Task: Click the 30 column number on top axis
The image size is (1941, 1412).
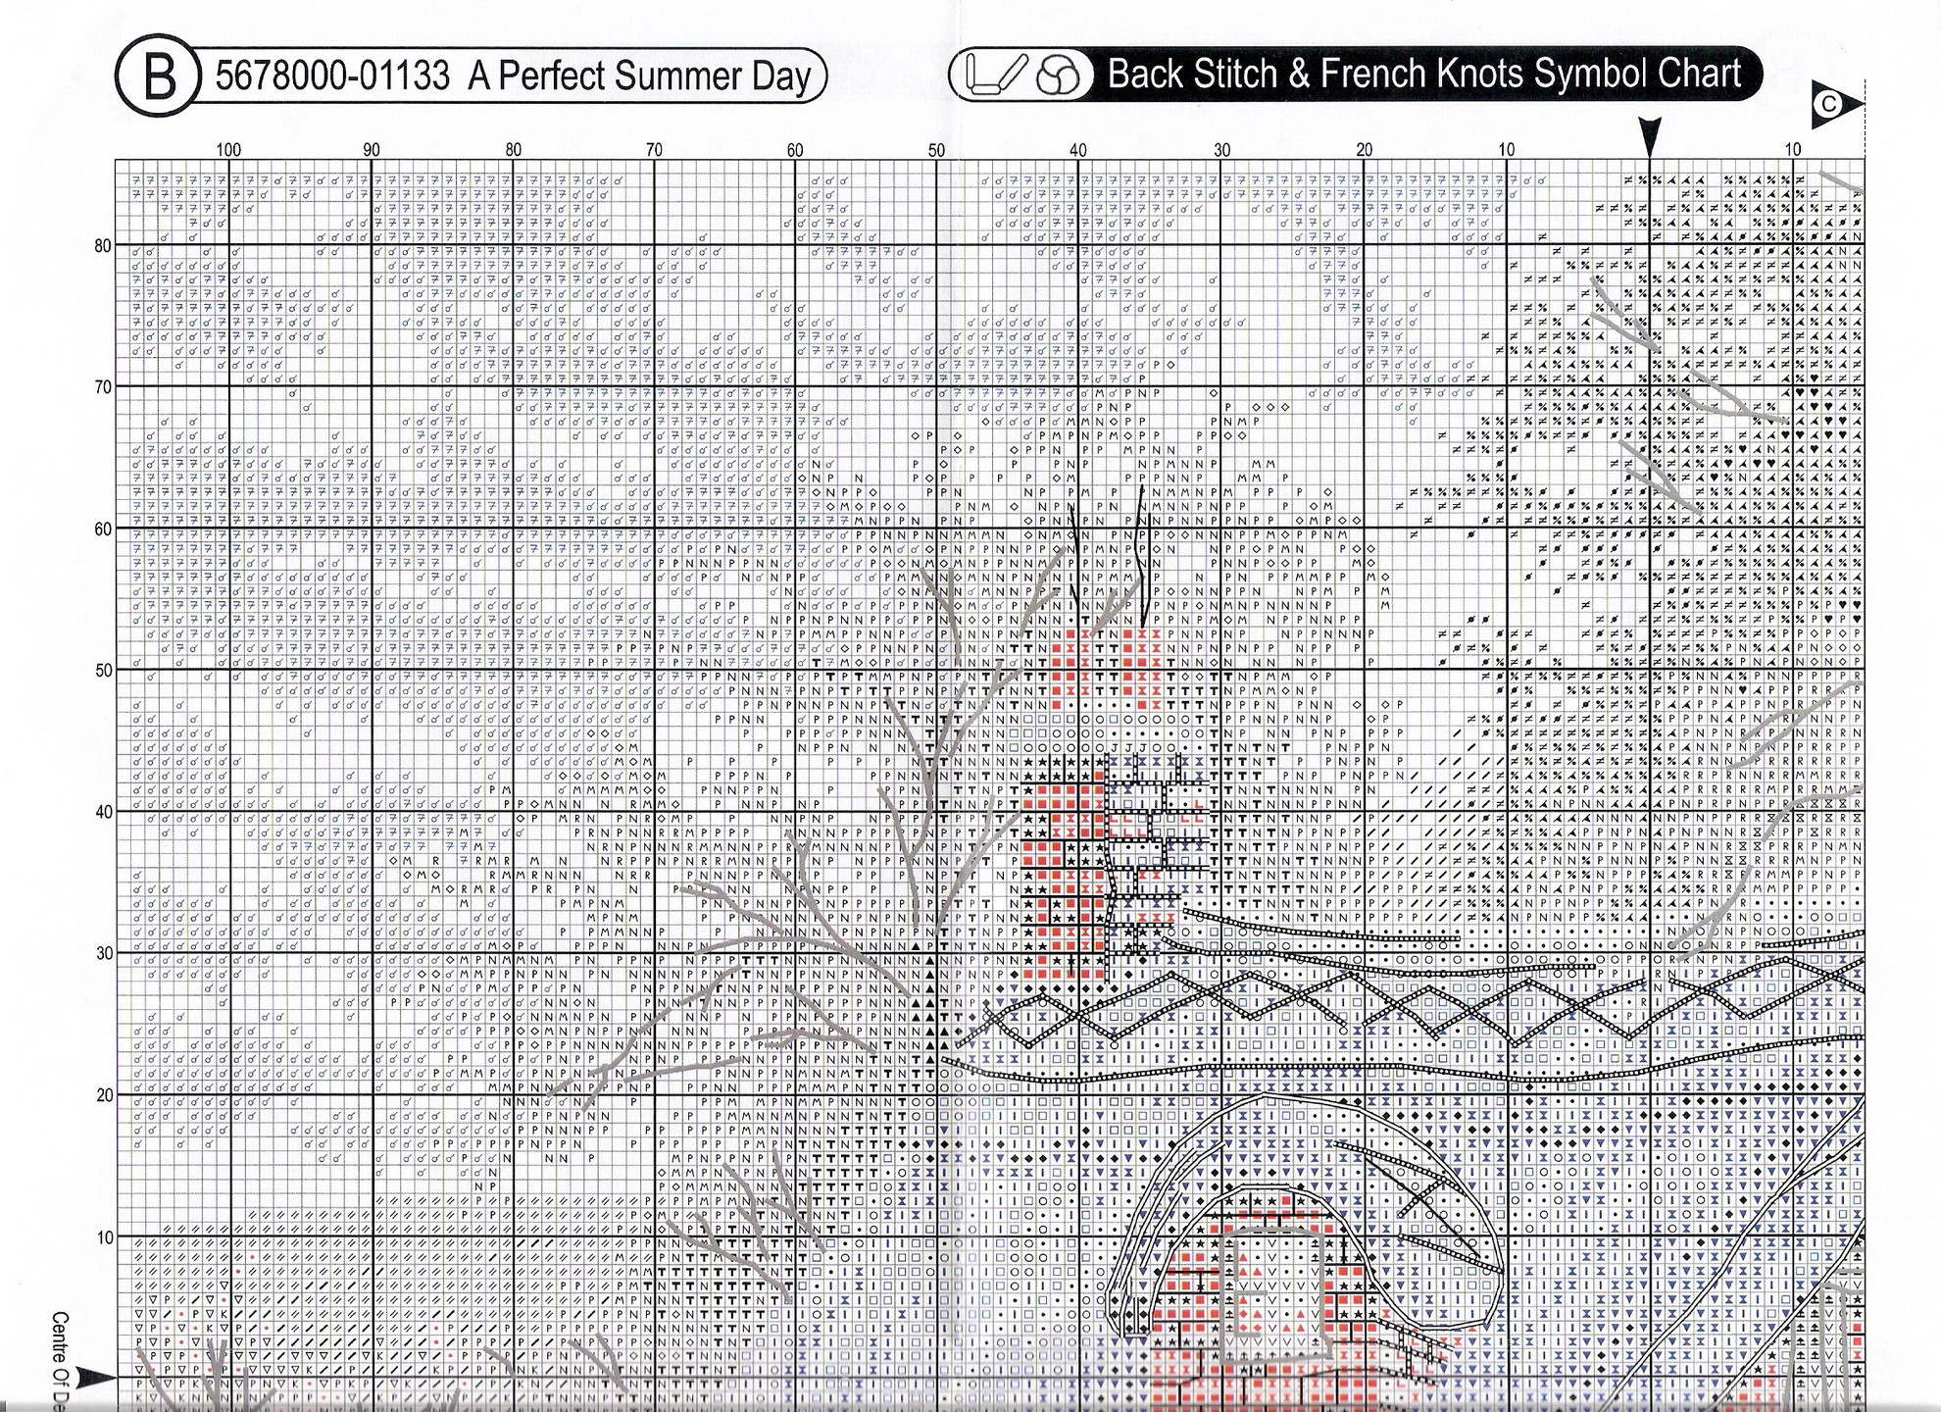Action: [1221, 150]
